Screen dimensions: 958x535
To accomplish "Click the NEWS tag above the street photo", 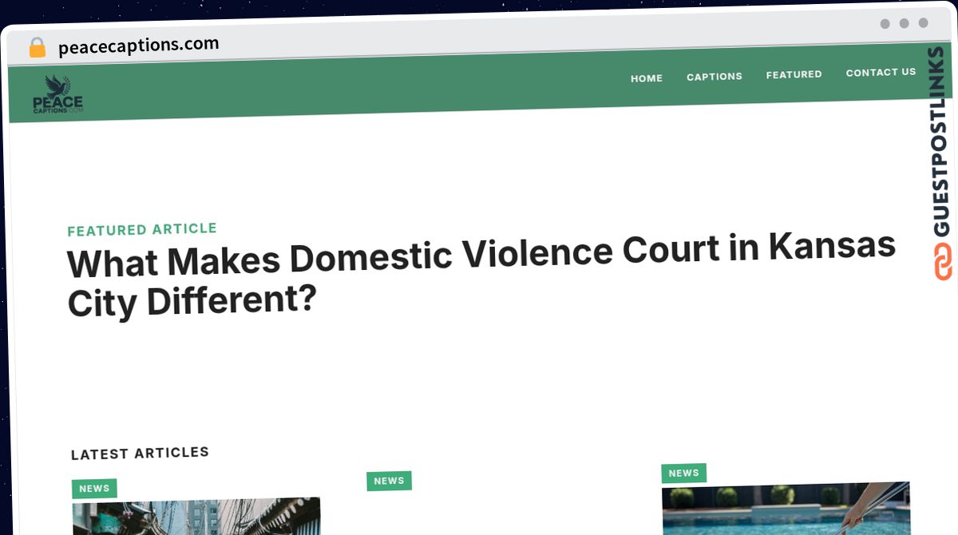I will pyautogui.click(x=94, y=489).
